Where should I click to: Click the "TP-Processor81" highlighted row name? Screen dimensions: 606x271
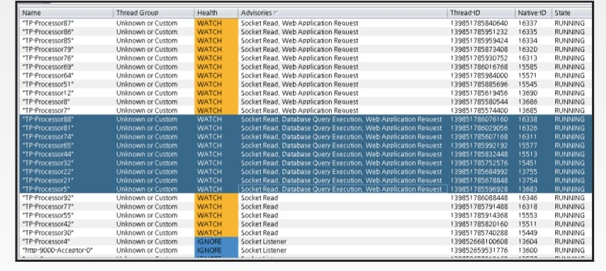click(x=48, y=128)
